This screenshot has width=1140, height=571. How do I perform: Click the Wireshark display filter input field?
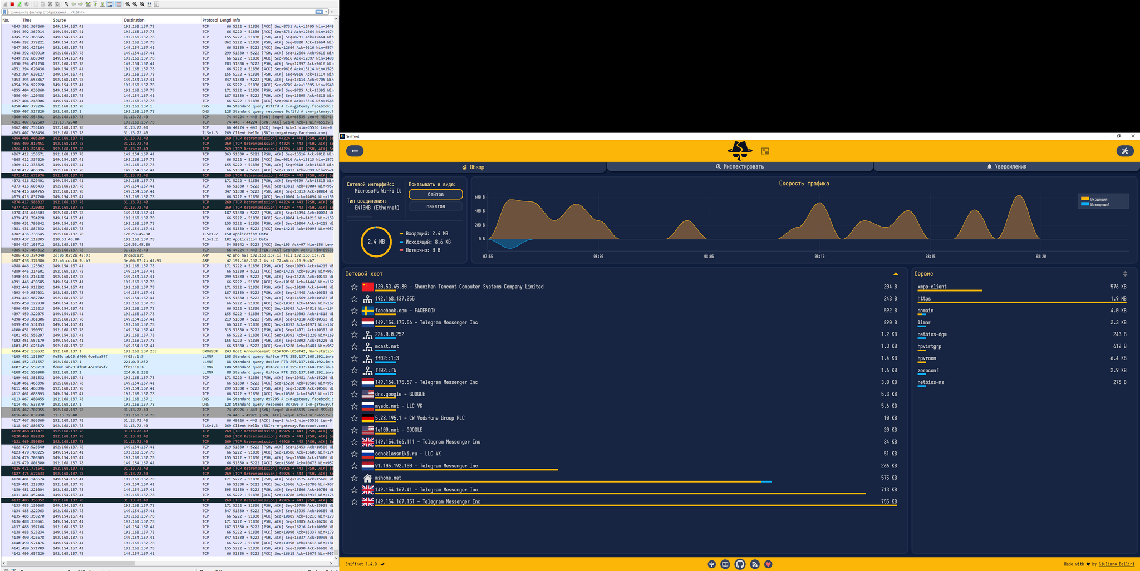coord(156,12)
